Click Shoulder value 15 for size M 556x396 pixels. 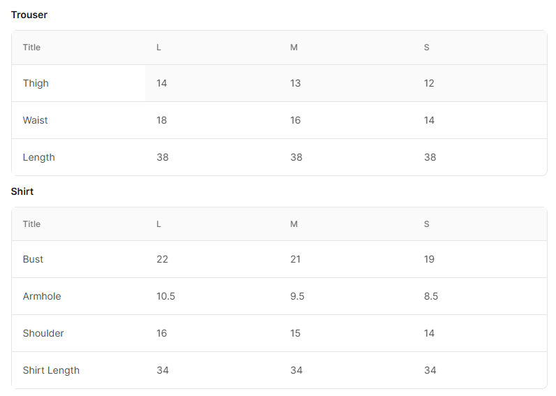(295, 333)
